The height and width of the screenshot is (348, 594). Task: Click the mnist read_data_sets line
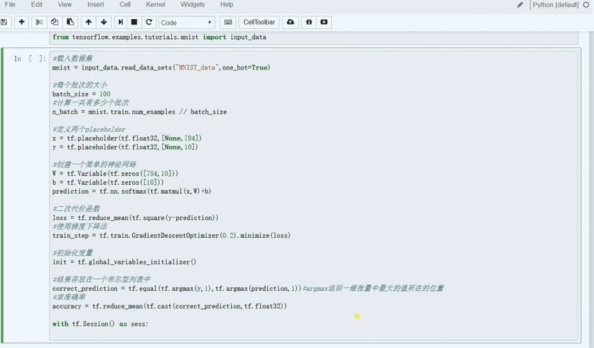161,67
